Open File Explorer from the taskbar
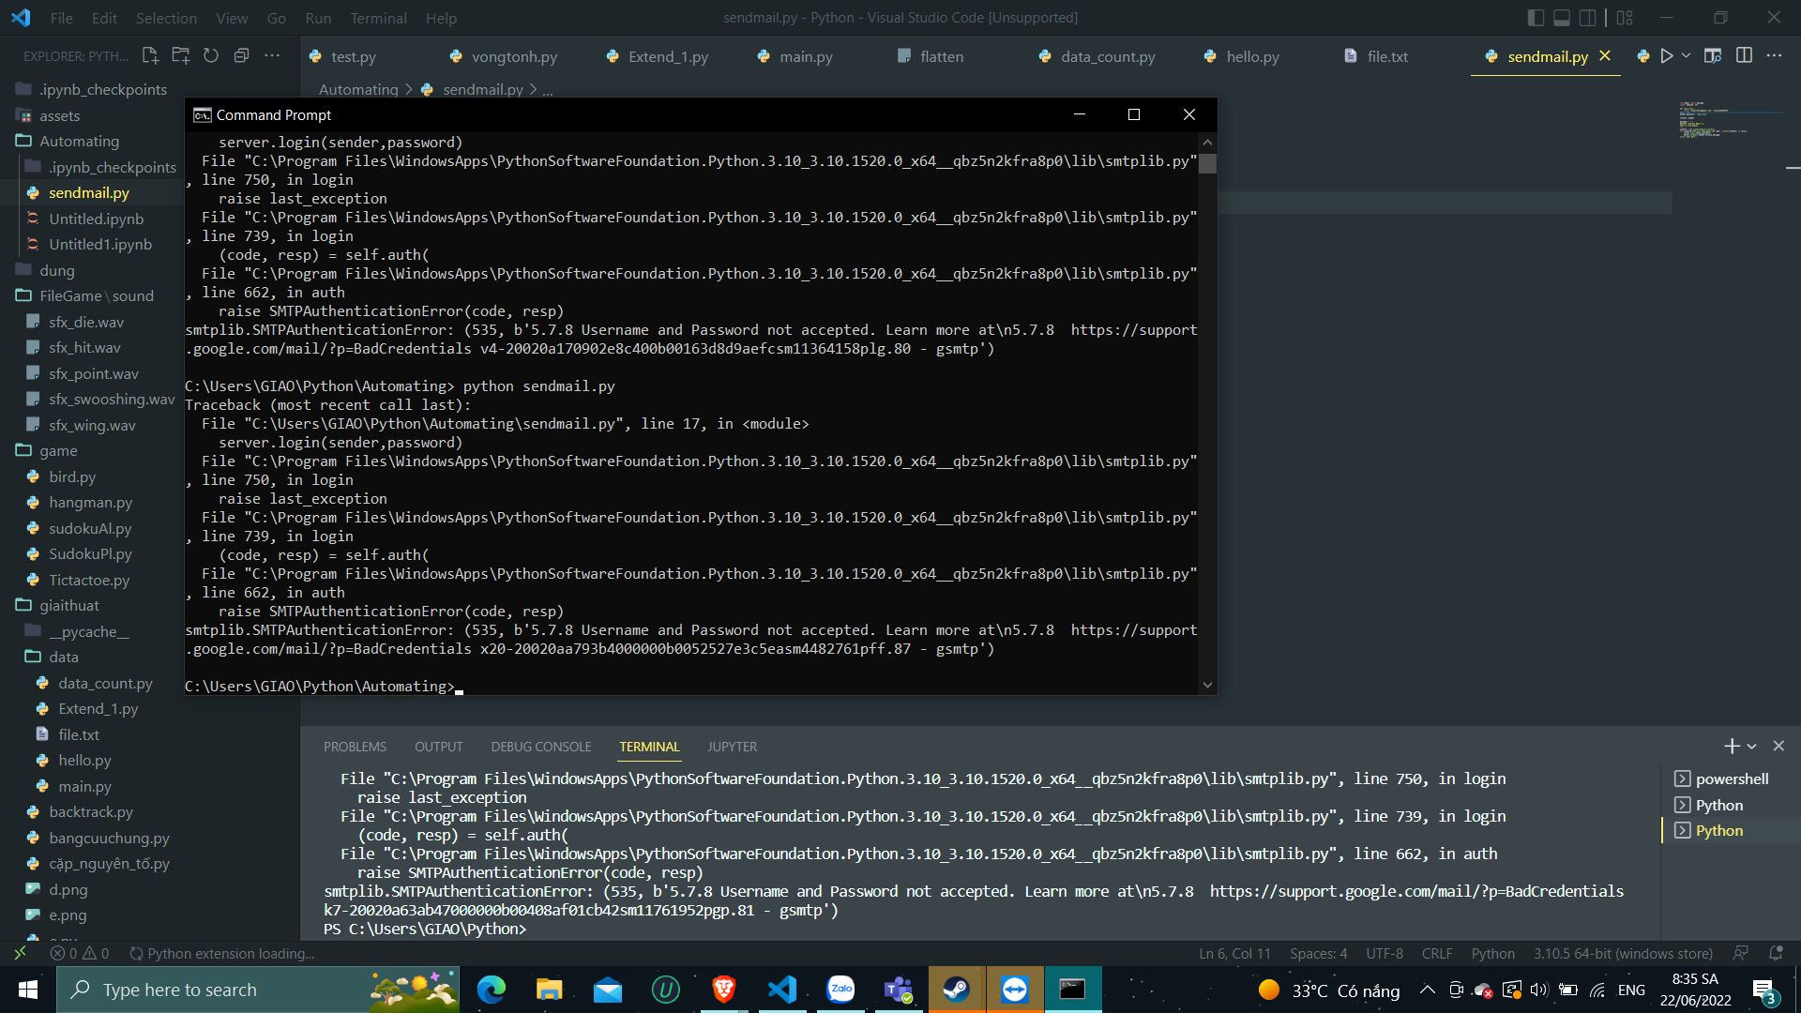The image size is (1801, 1013). [x=549, y=990]
